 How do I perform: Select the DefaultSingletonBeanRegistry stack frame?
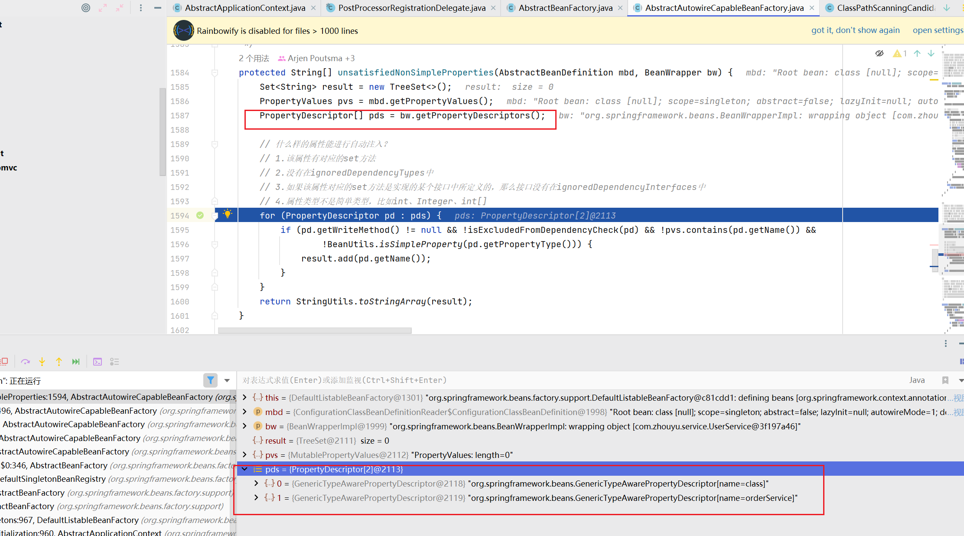coord(117,479)
